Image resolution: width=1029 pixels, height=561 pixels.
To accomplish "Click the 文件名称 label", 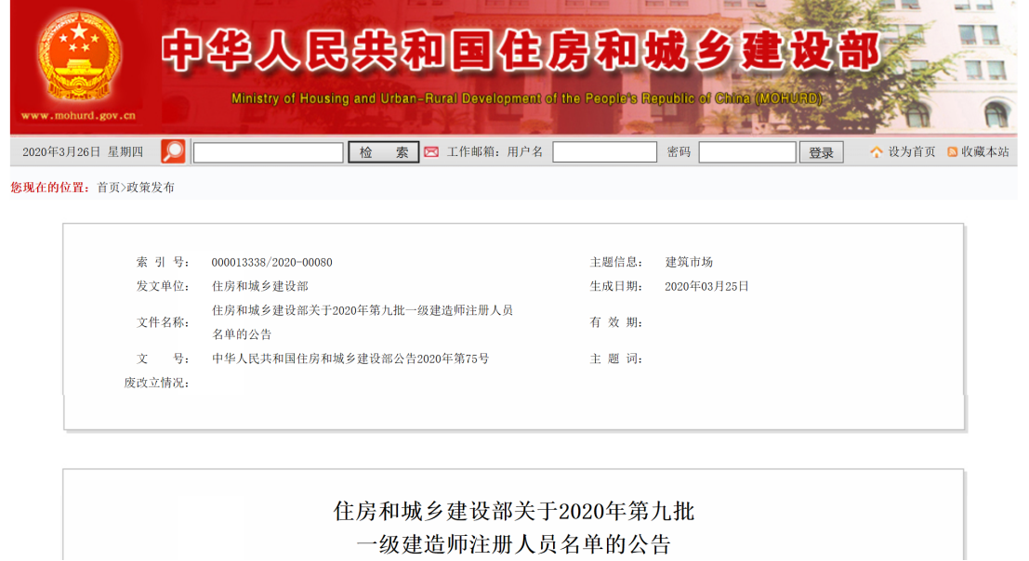I will [163, 322].
